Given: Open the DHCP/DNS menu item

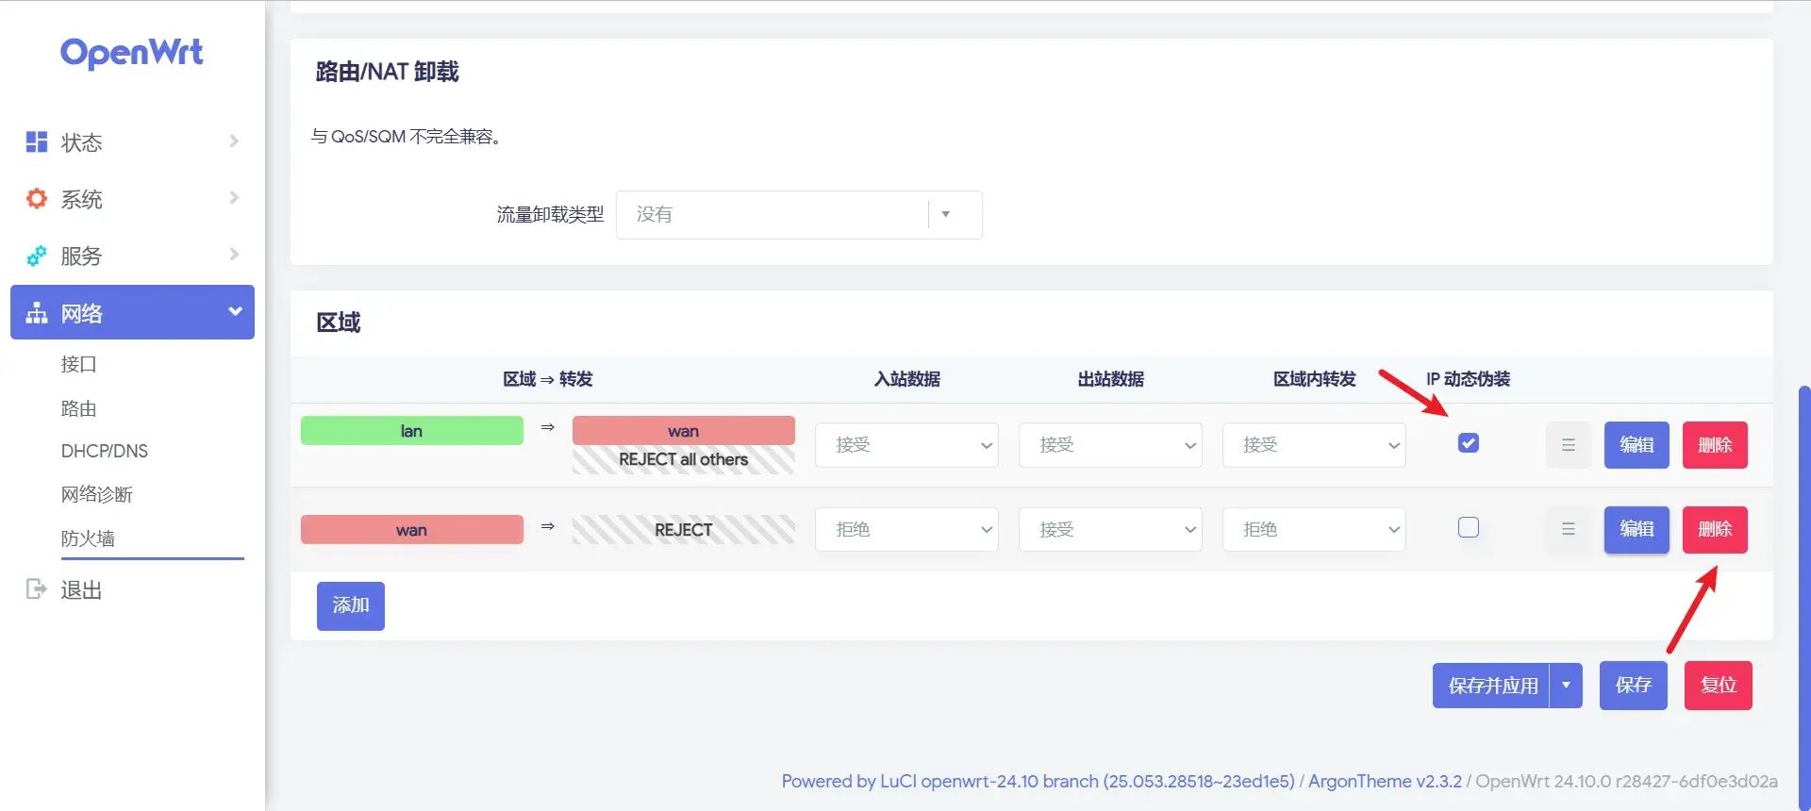Looking at the screenshot, I should 105,451.
